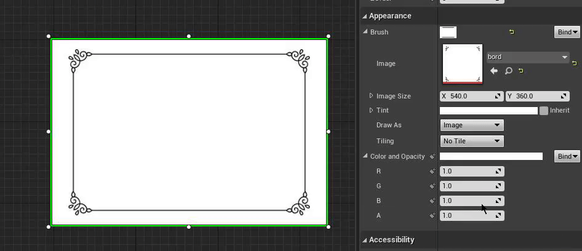Screen dimensions: 582x251
Task: Click the Image property label
Action: (x=386, y=63)
